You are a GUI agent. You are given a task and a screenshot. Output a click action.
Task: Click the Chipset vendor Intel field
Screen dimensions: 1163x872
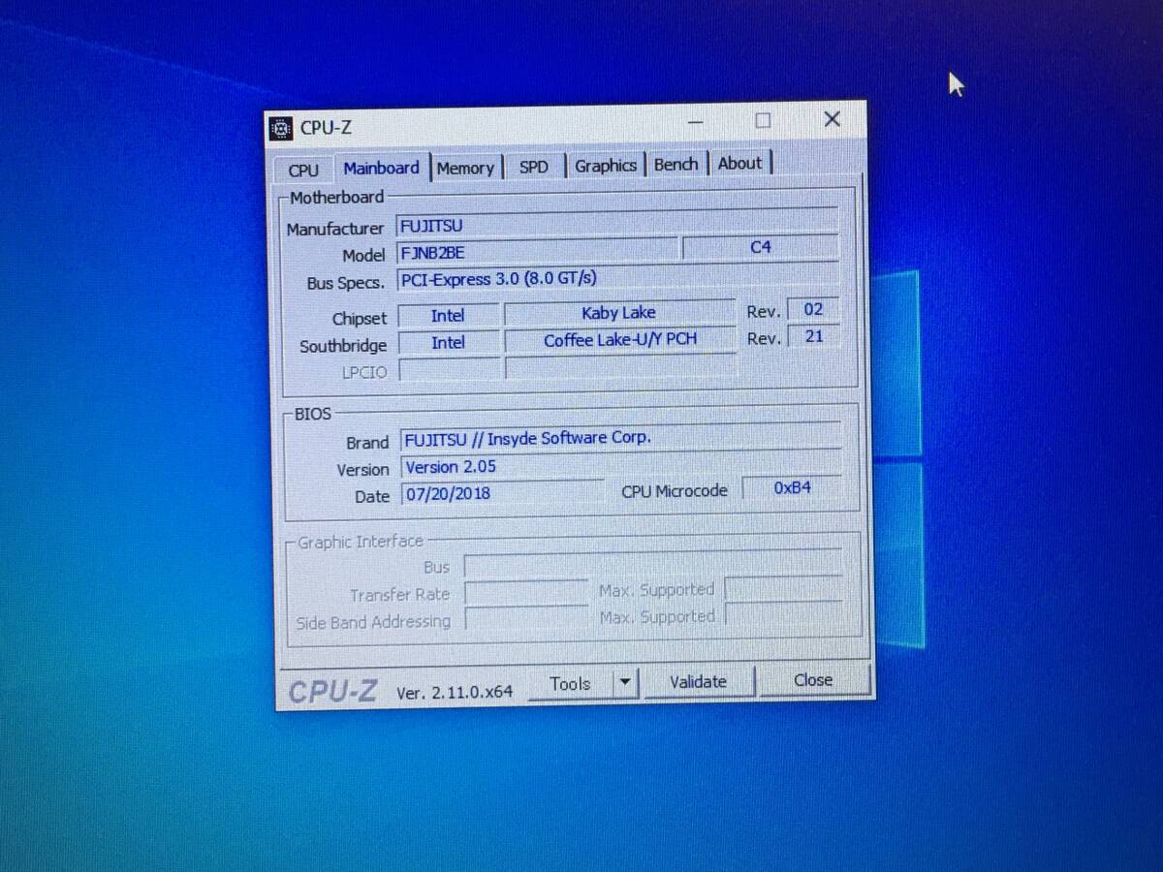click(449, 316)
